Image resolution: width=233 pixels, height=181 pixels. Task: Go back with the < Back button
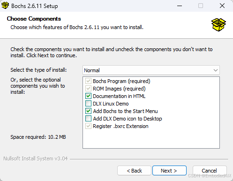(134, 171)
